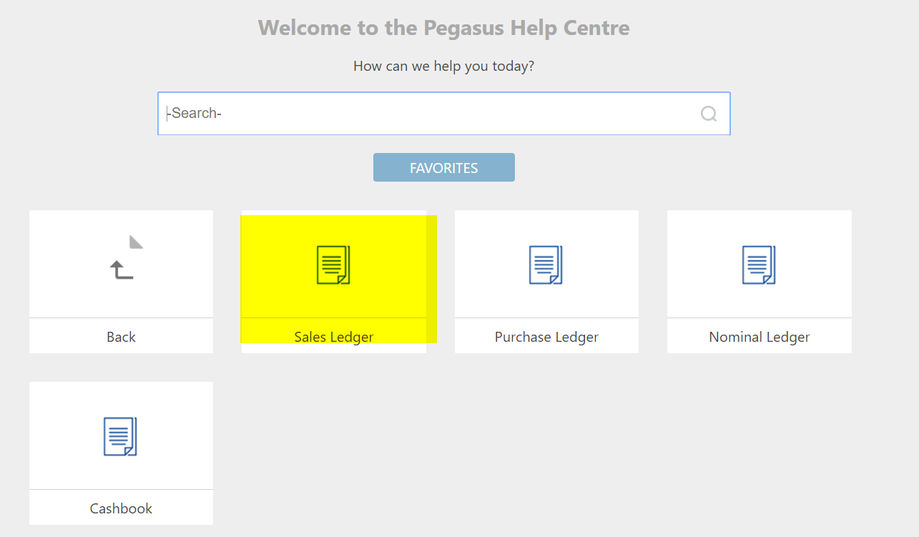Open the Sales Ledger document icon
The width and height of the screenshot is (919, 537).
(x=333, y=265)
